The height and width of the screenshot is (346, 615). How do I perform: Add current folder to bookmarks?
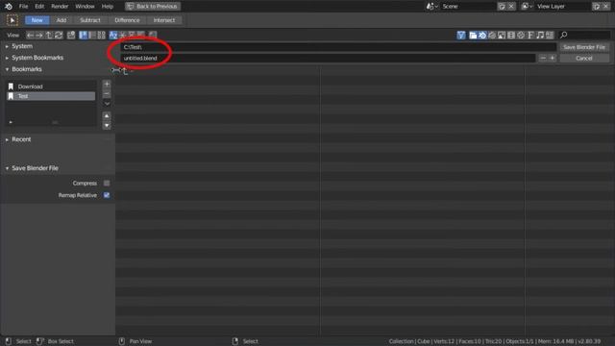click(x=107, y=84)
